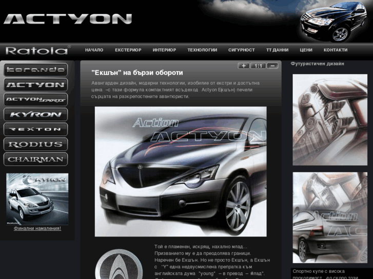373x279 pixels.
Task: Click the zoom out minus button
Action: tap(272, 66)
